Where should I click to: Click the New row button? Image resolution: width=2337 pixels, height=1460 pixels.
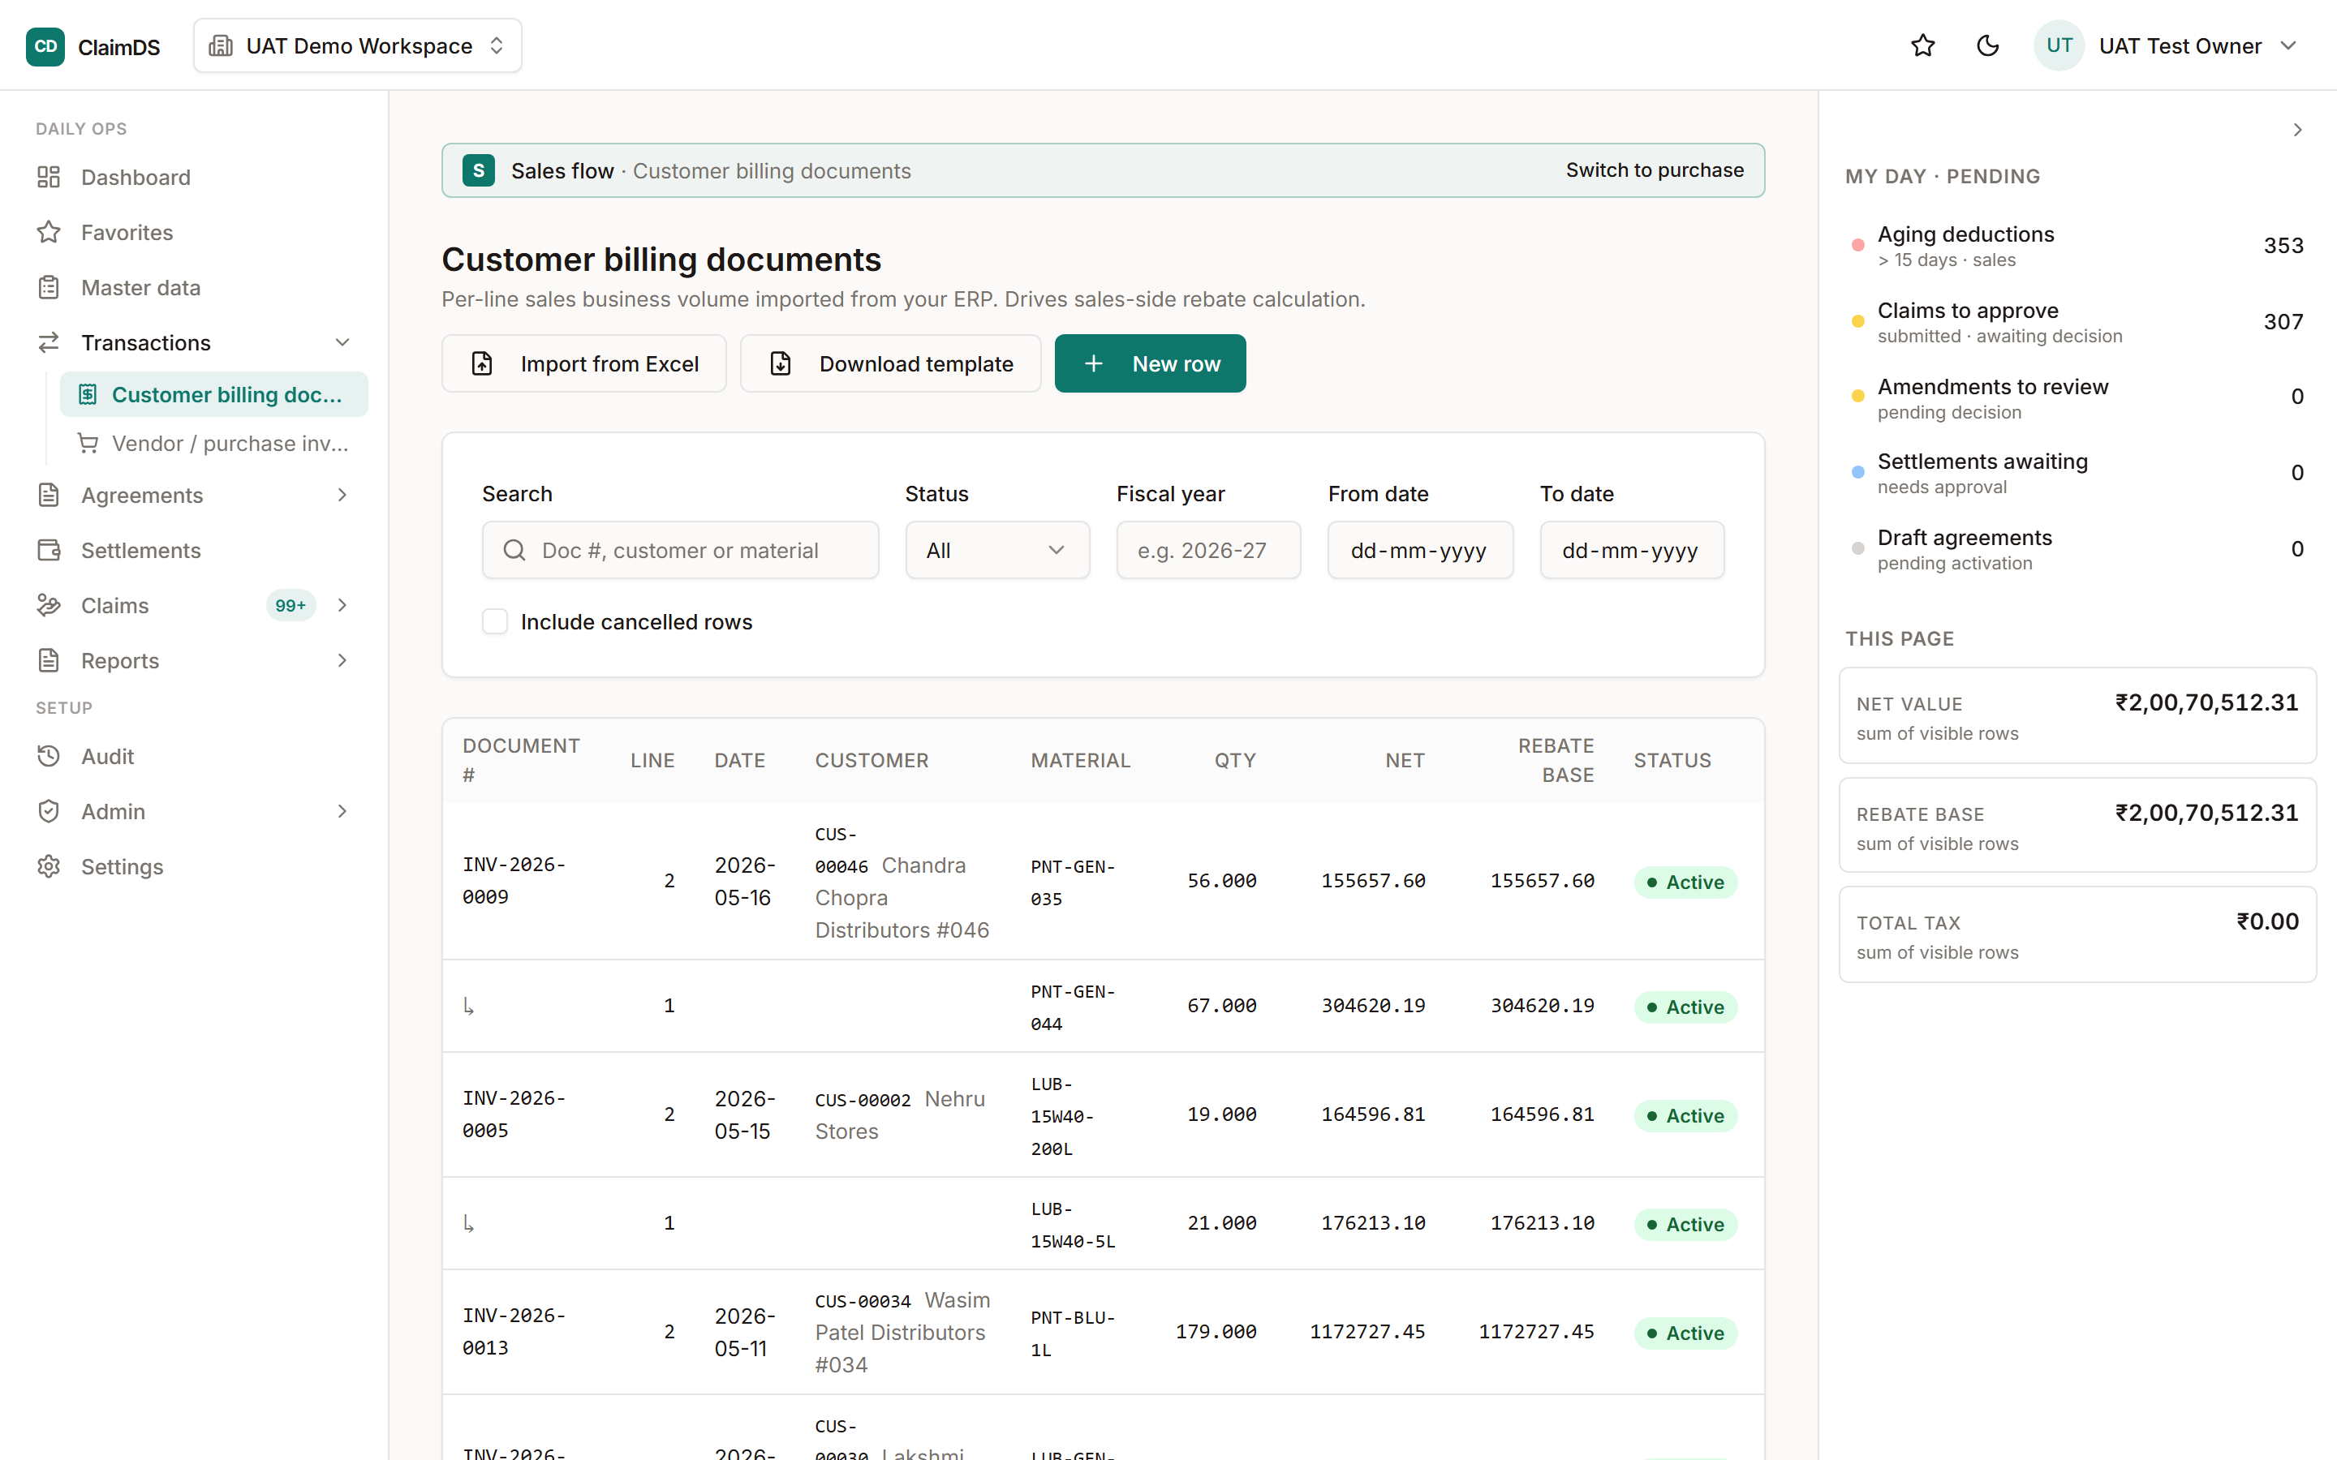tap(1150, 364)
